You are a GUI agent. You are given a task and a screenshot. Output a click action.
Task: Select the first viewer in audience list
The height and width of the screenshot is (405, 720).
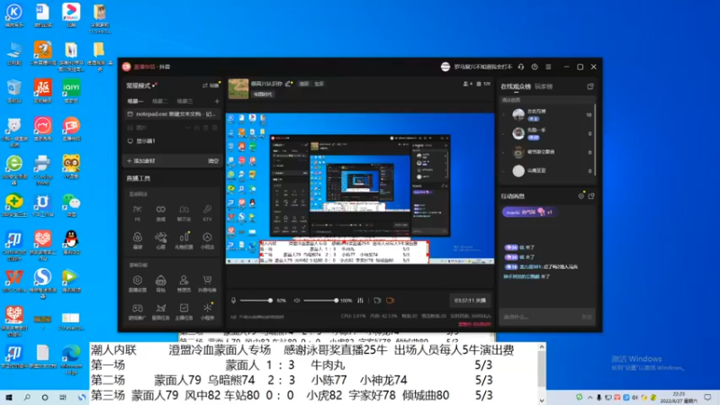[547, 114]
